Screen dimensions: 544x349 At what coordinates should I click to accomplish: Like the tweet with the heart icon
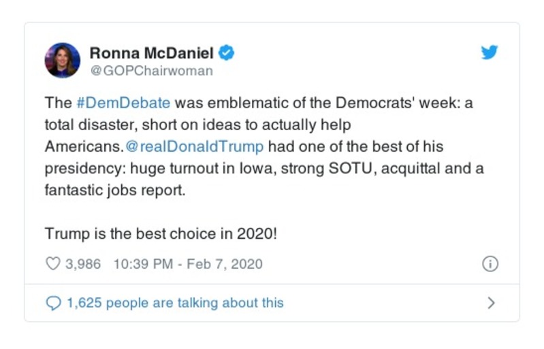[x=53, y=264]
